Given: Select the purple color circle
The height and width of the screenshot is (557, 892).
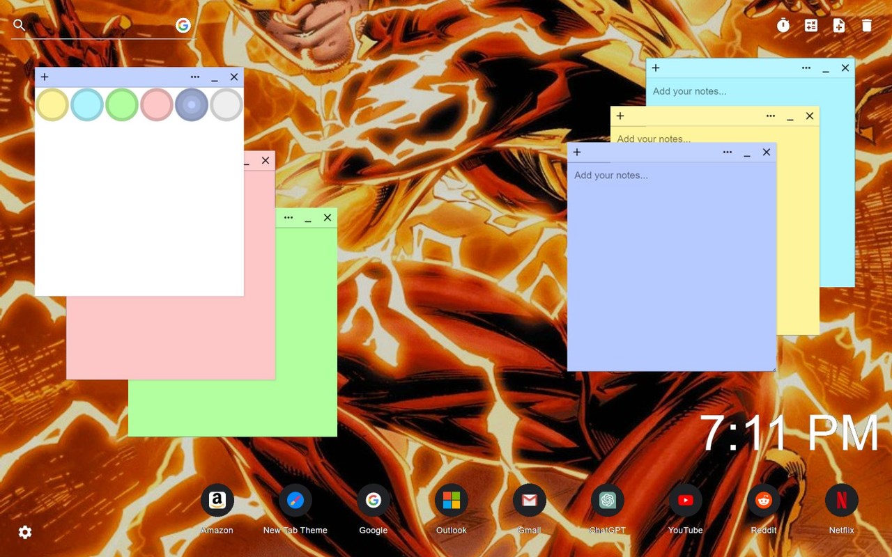Looking at the screenshot, I should point(192,104).
